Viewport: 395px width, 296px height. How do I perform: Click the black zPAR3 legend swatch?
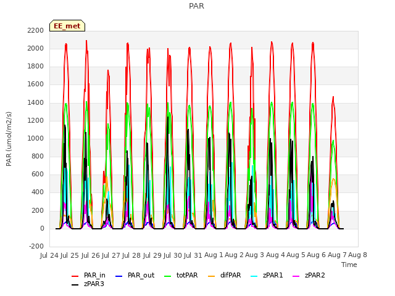75,285
